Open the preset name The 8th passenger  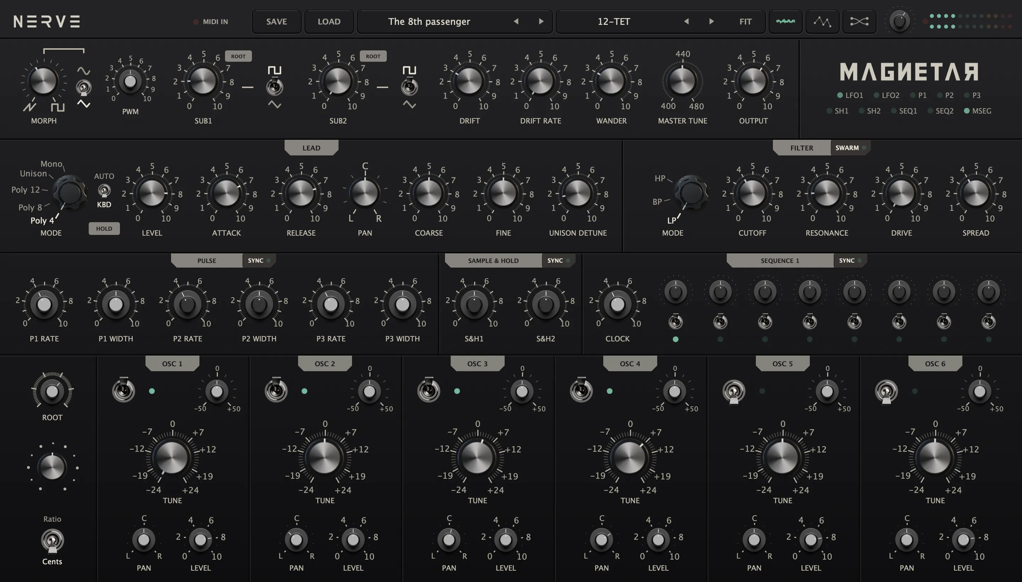coord(429,22)
